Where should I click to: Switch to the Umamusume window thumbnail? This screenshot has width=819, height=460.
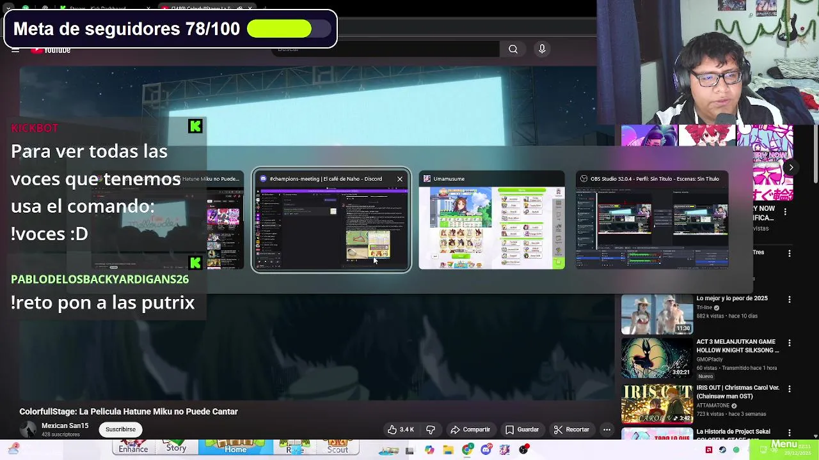(491, 227)
